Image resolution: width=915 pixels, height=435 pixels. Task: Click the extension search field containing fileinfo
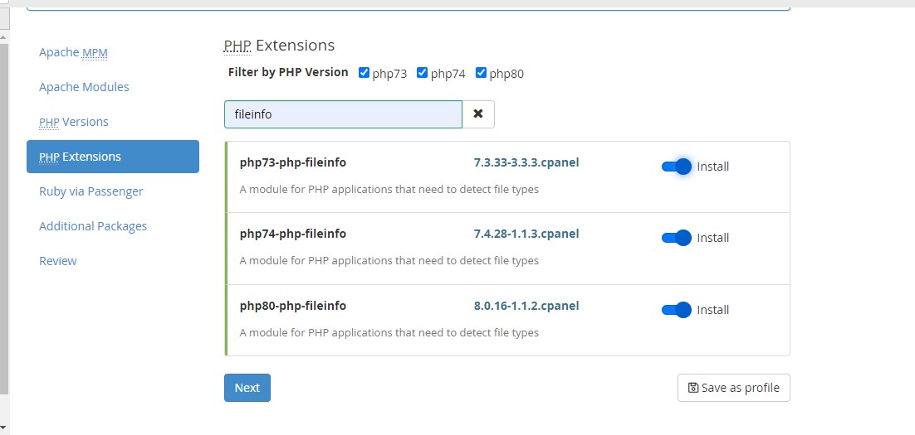coord(343,114)
